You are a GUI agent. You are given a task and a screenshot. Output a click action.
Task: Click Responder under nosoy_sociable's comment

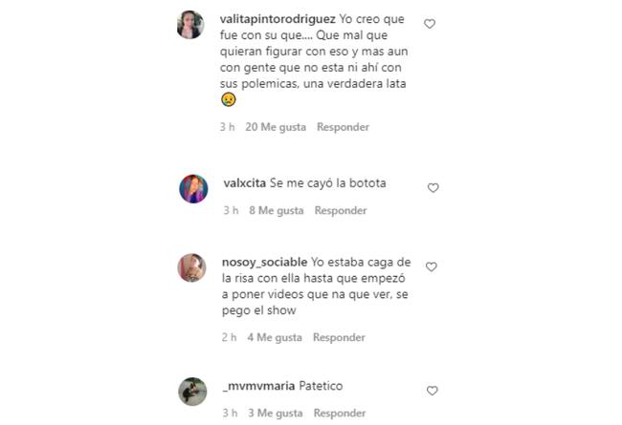click(339, 337)
